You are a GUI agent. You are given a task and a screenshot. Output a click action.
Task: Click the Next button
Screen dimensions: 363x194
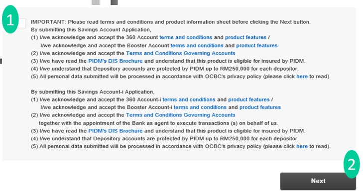[x=318, y=181]
